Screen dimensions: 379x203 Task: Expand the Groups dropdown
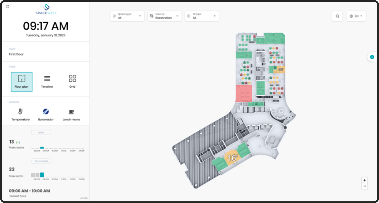pyautogui.click(x=202, y=16)
